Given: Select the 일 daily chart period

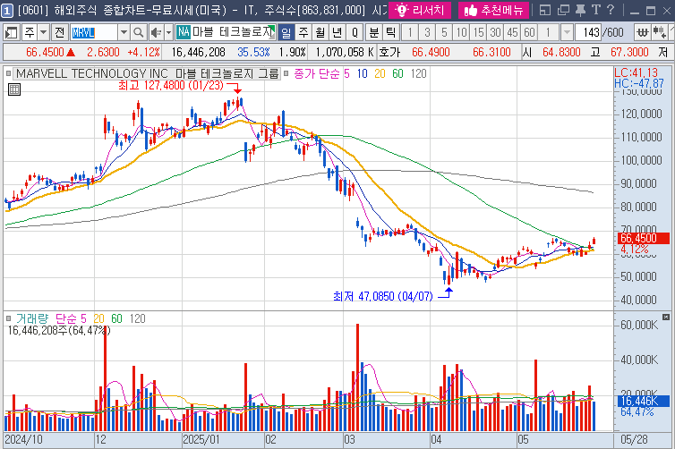Looking at the screenshot, I should pos(286,32).
